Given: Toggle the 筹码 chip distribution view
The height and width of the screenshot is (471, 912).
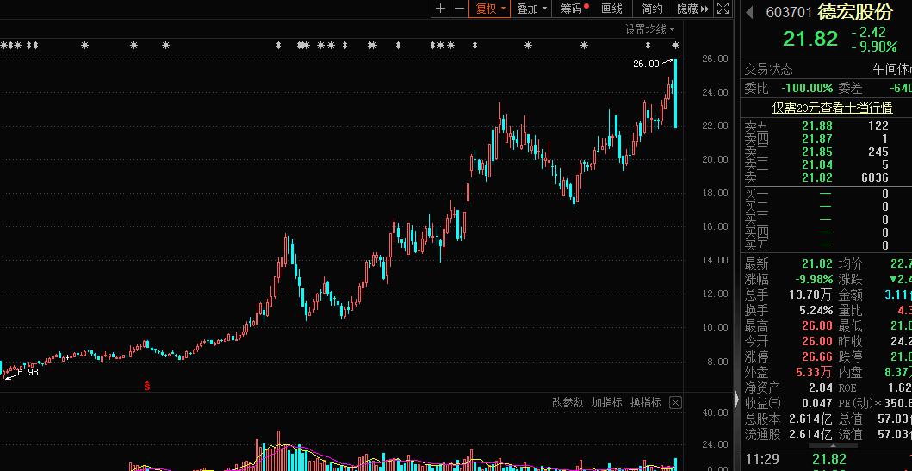Looking at the screenshot, I should 573,9.
